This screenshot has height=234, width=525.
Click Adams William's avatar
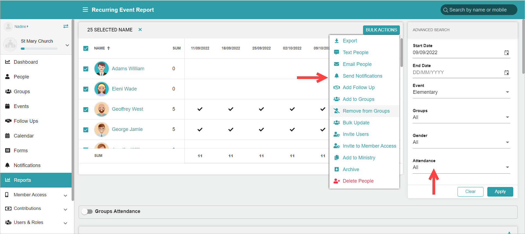pyautogui.click(x=102, y=69)
